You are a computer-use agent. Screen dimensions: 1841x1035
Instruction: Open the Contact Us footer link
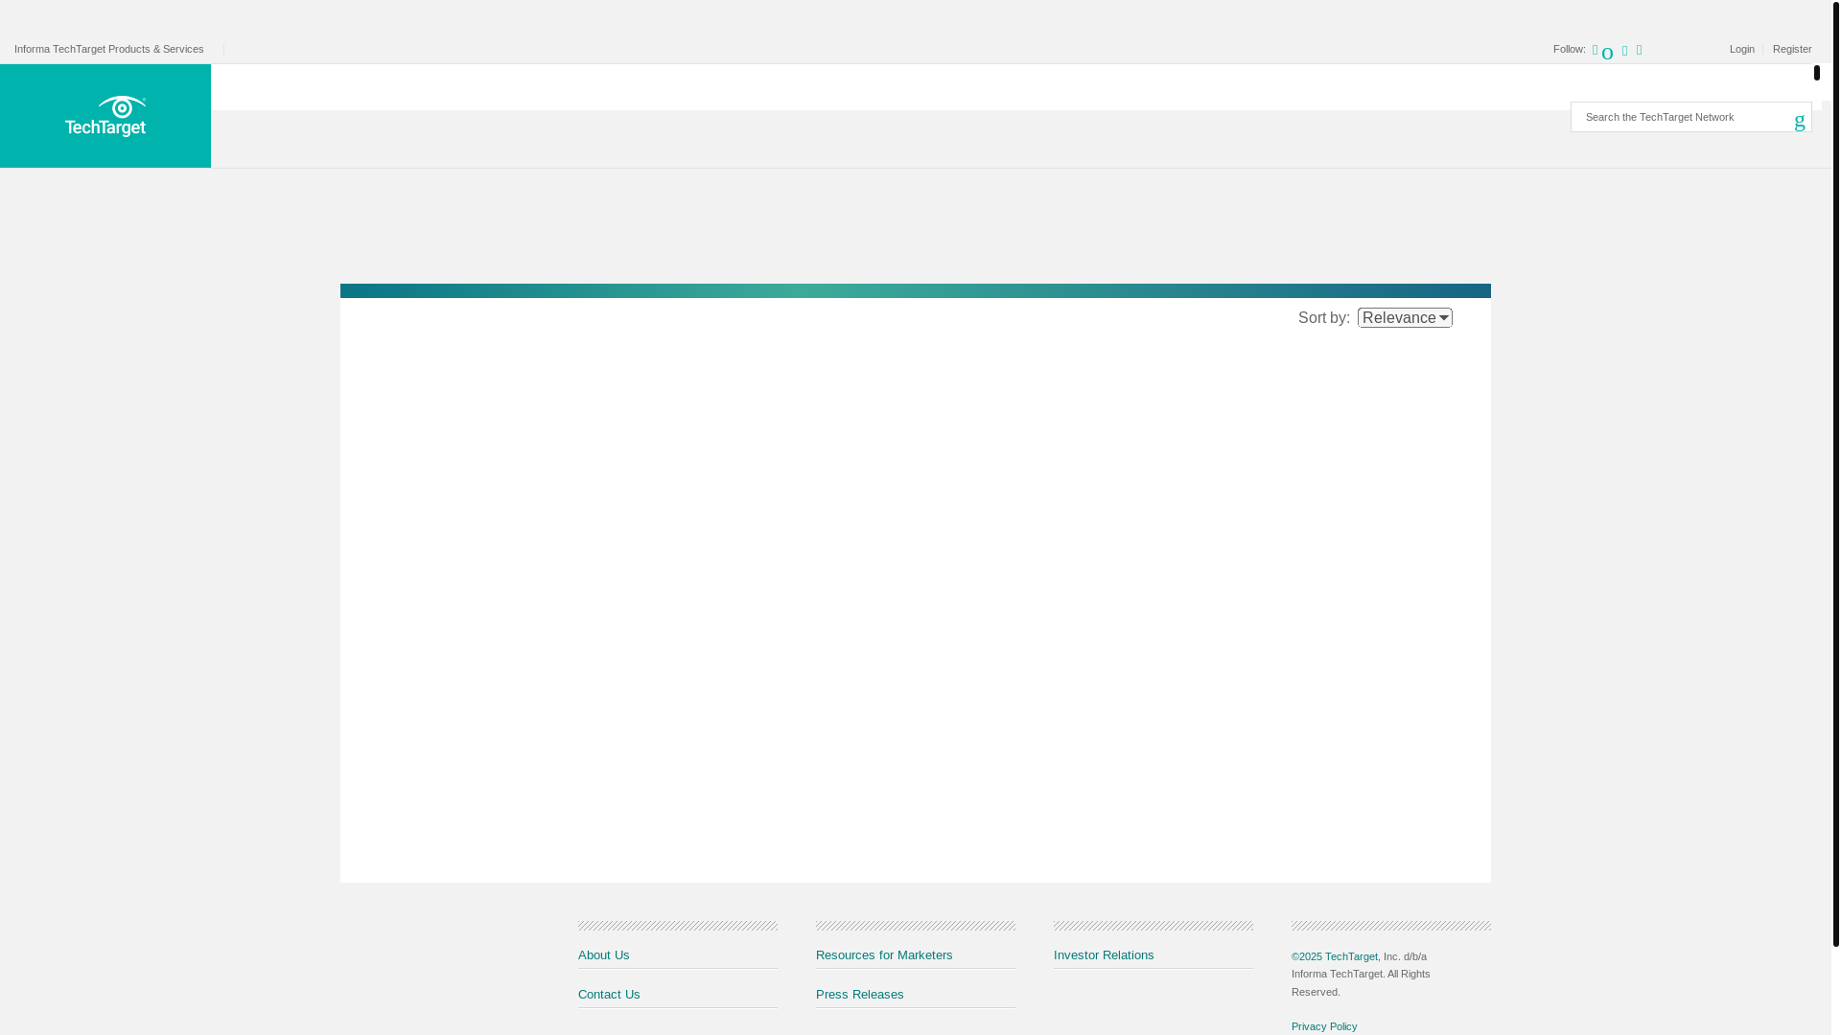pyautogui.click(x=609, y=994)
